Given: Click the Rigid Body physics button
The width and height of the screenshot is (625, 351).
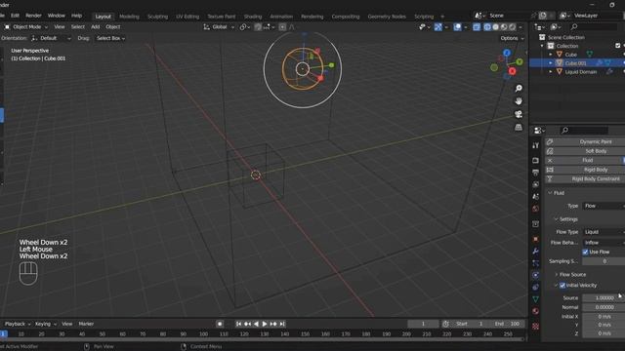Looking at the screenshot, I should click(585, 170).
